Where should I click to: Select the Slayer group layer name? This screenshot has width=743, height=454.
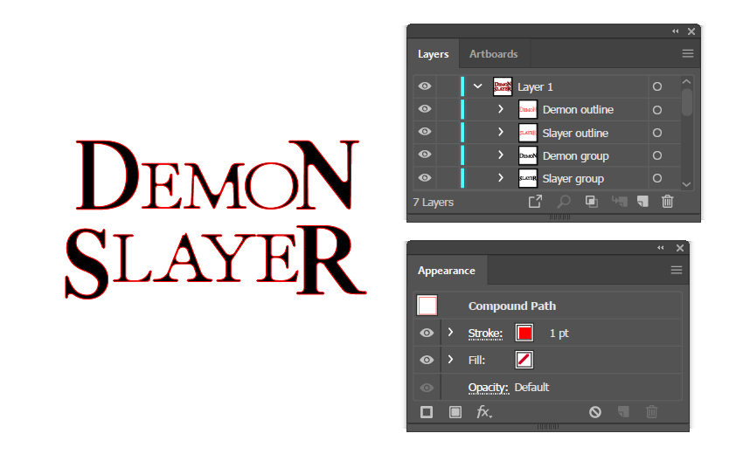pyautogui.click(x=573, y=179)
